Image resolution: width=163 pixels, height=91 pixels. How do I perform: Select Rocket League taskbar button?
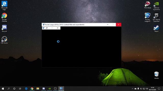coord(61,88)
